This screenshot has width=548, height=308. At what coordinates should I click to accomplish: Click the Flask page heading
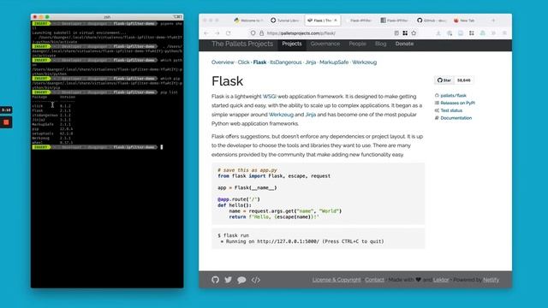click(x=227, y=81)
